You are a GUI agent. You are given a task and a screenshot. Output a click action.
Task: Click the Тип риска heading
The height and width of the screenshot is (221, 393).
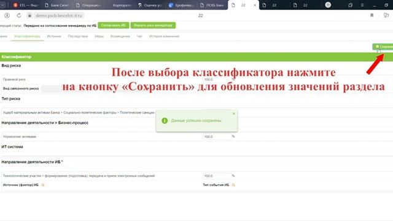coord(11,99)
